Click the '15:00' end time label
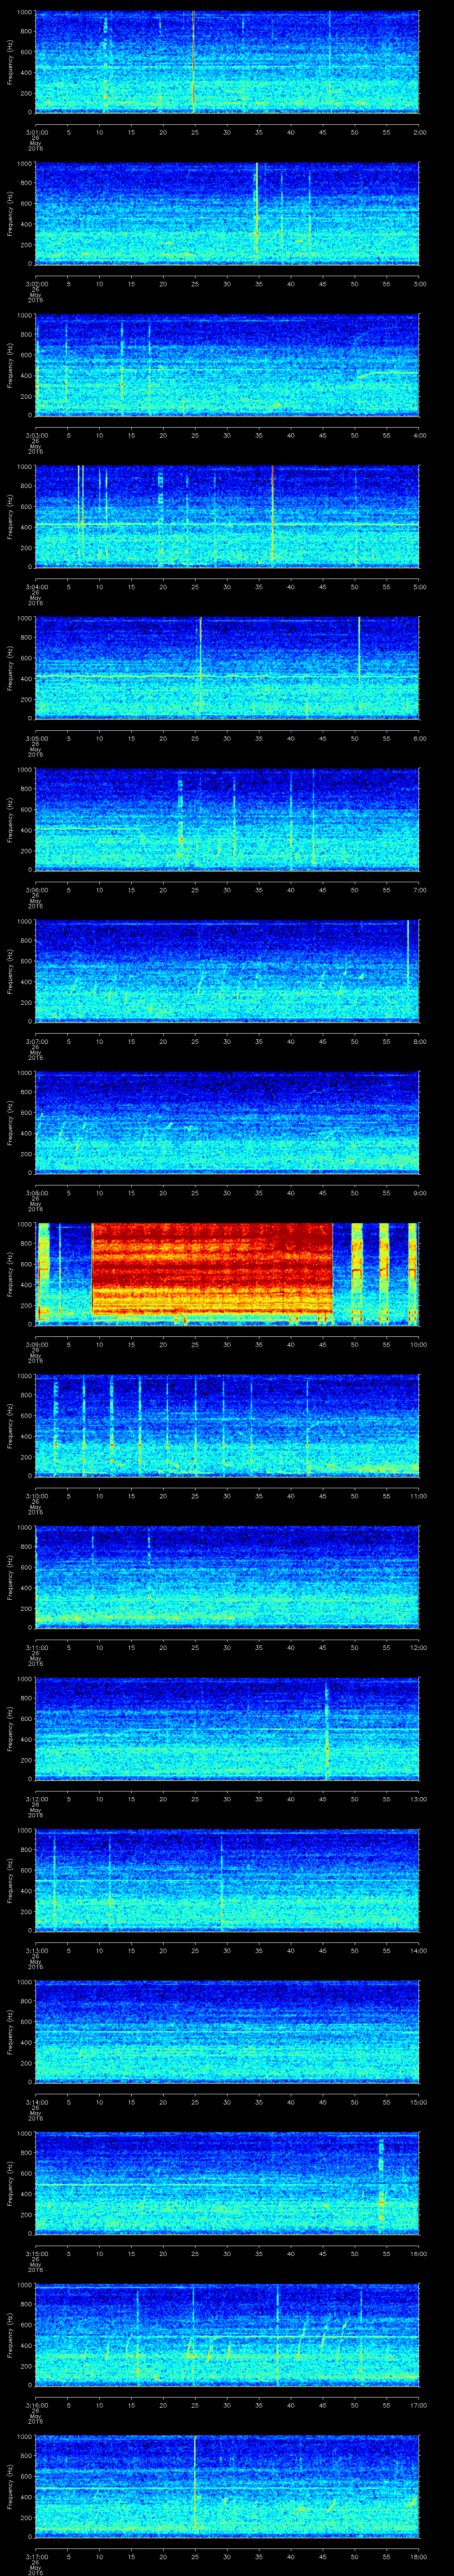This screenshot has width=454, height=2576. tap(419, 2101)
